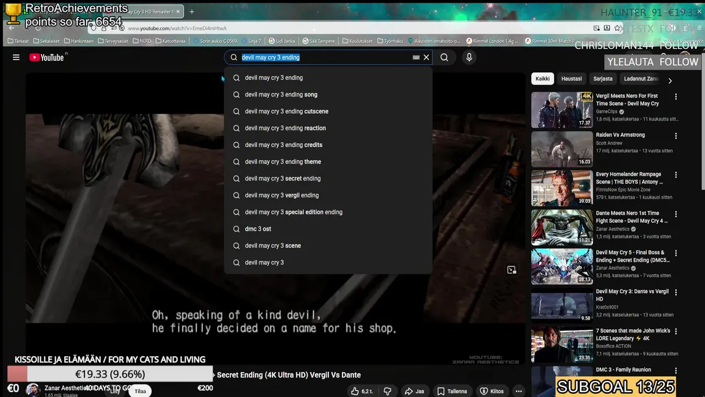The width and height of the screenshot is (705, 397).
Task: Open options for 'Devil May Cry 5 Final Boss' video
Action: [x=676, y=253]
